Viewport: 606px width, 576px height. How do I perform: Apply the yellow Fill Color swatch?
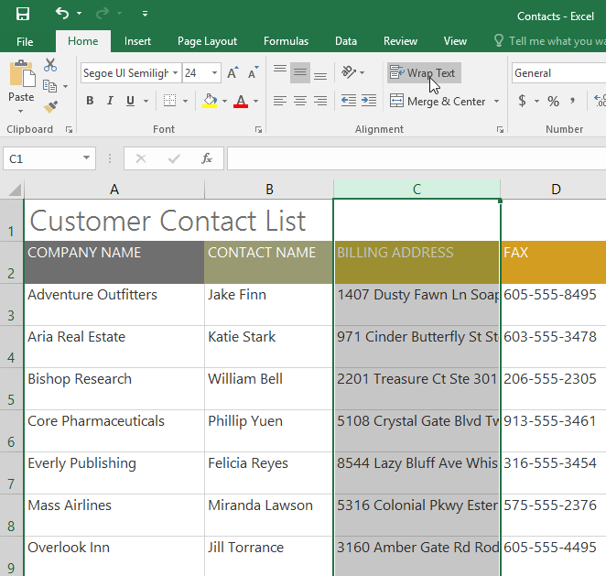coord(210,101)
